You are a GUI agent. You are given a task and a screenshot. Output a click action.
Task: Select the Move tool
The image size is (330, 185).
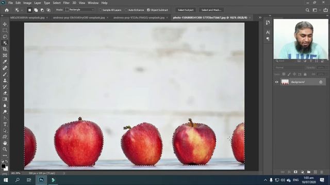point(5,24)
